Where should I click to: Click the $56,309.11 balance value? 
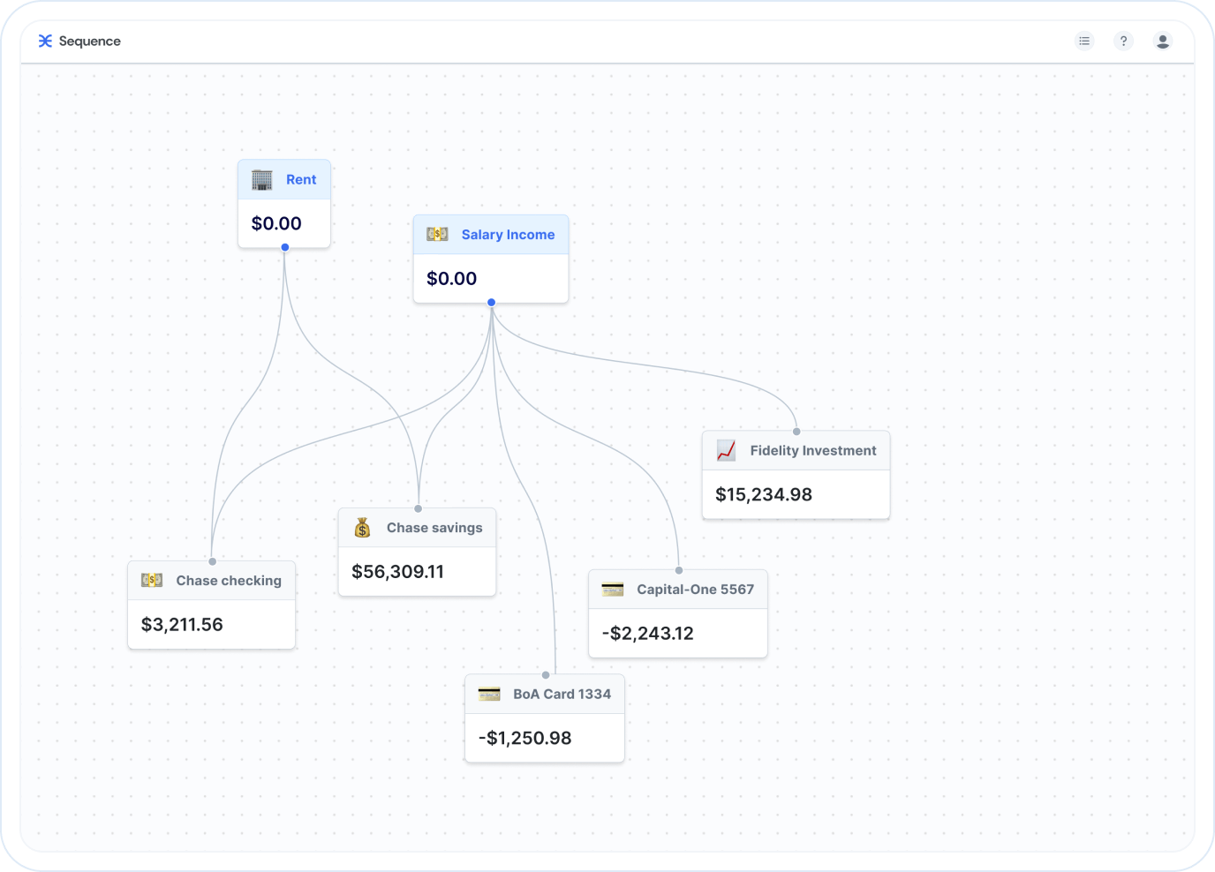[398, 572]
